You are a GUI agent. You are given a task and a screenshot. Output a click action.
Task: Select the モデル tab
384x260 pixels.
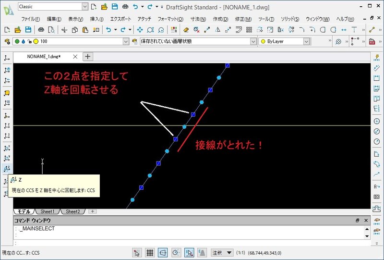coord(24,211)
